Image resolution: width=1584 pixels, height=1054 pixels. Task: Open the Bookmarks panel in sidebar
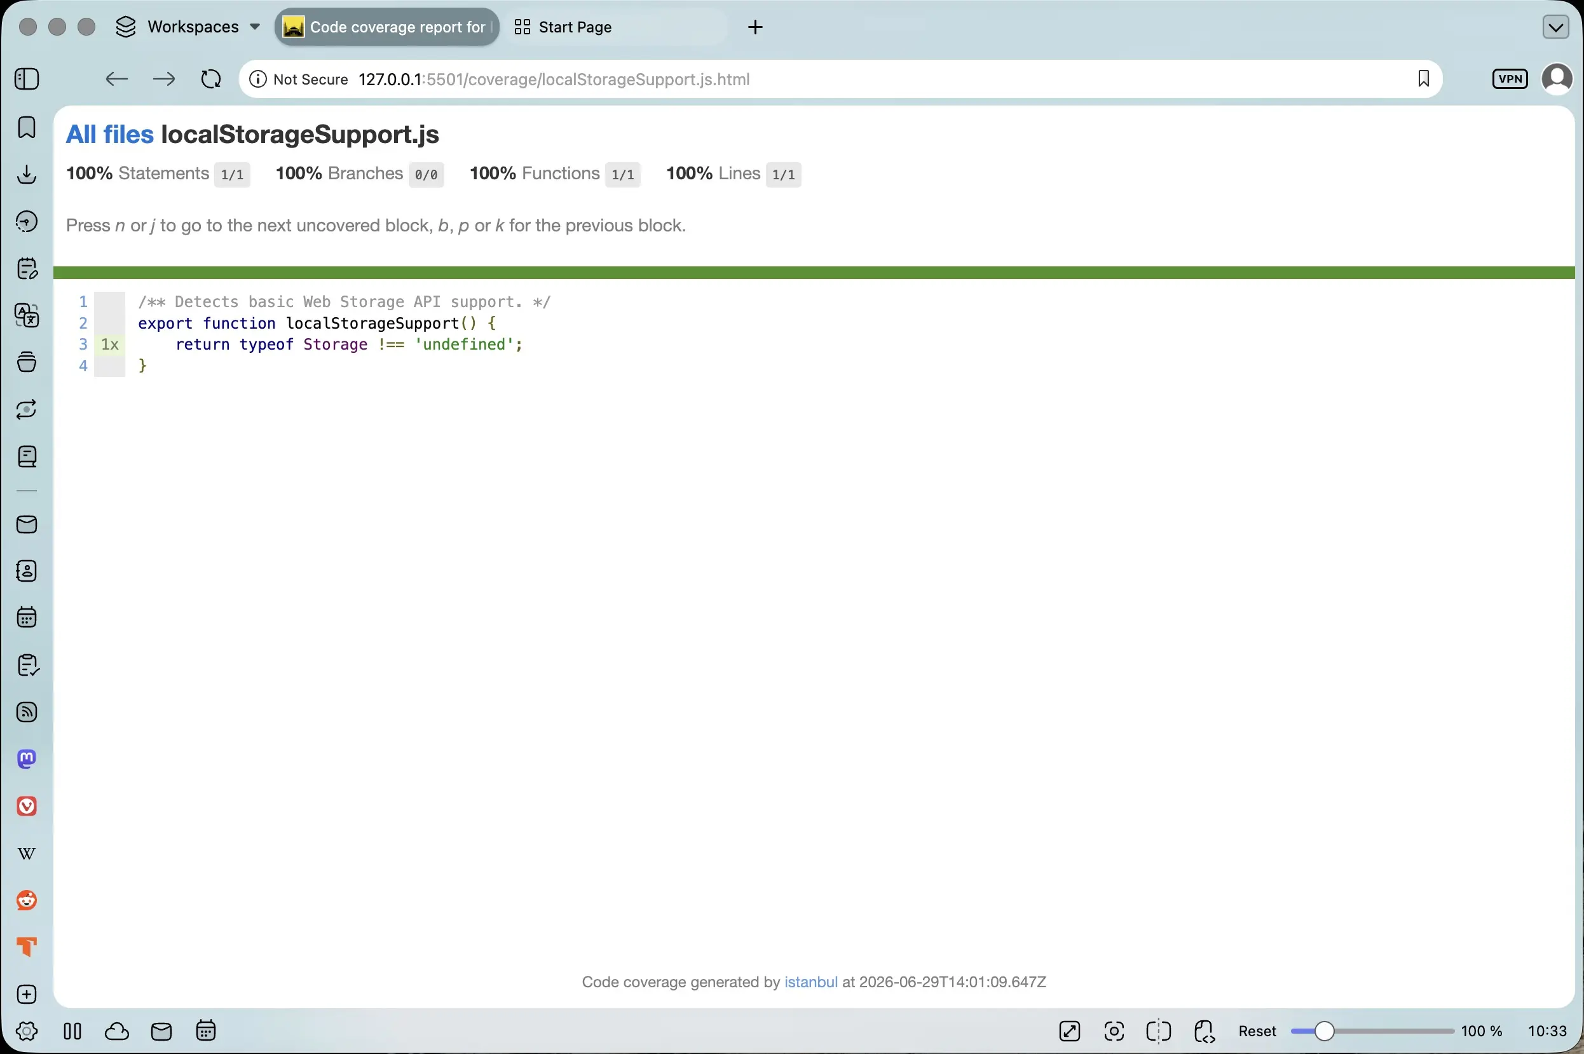pyautogui.click(x=27, y=127)
